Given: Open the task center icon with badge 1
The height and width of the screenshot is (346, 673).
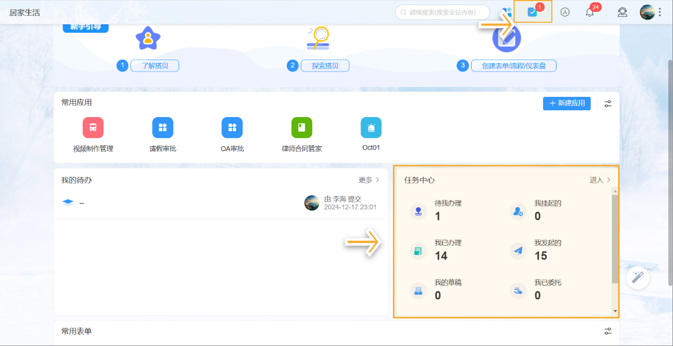Looking at the screenshot, I should point(532,12).
